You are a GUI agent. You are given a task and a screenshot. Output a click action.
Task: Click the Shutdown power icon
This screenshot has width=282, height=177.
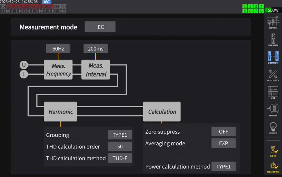(273, 167)
